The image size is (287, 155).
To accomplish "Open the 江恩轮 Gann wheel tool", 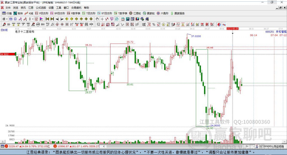I will pyautogui.click(x=135, y=13).
